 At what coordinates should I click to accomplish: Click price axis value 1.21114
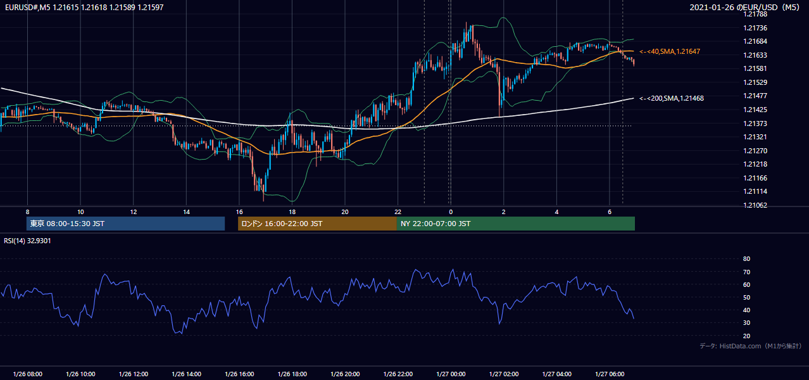point(756,191)
